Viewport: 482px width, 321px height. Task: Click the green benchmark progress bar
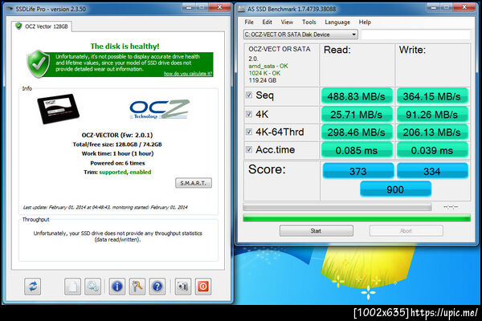pyautogui.click(x=357, y=218)
